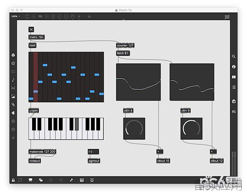Add a dial object from toolbar
The image size is (247, 195).
[x=72, y=16]
